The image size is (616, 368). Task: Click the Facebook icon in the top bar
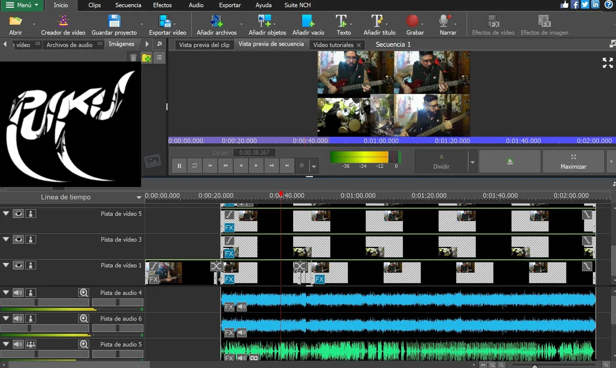pyautogui.click(x=575, y=4)
